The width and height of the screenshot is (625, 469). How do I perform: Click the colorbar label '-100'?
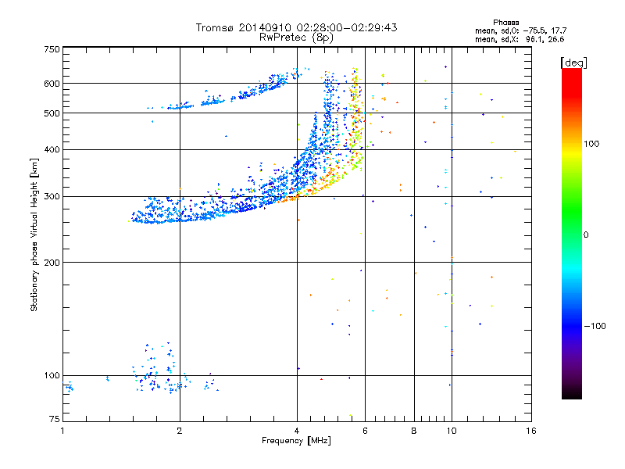pos(595,326)
